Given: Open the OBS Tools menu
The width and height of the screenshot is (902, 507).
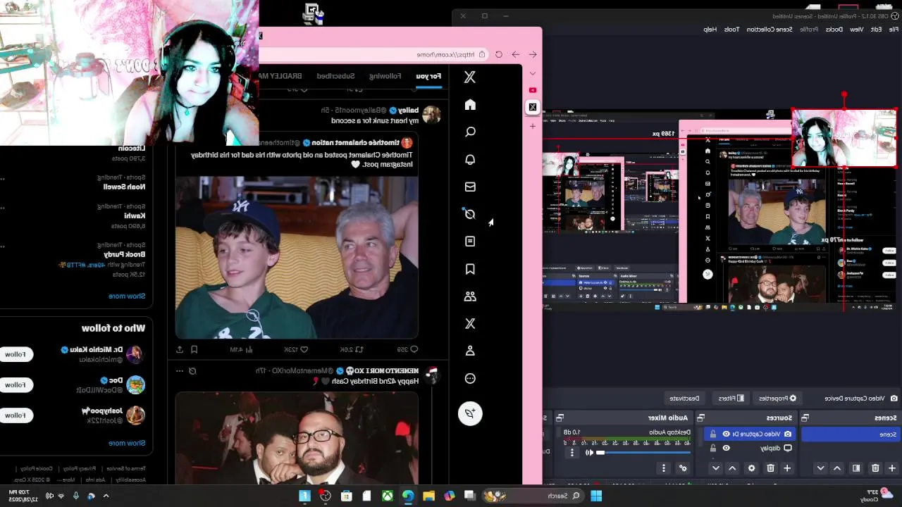Looking at the screenshot, I should pos(732,30).
